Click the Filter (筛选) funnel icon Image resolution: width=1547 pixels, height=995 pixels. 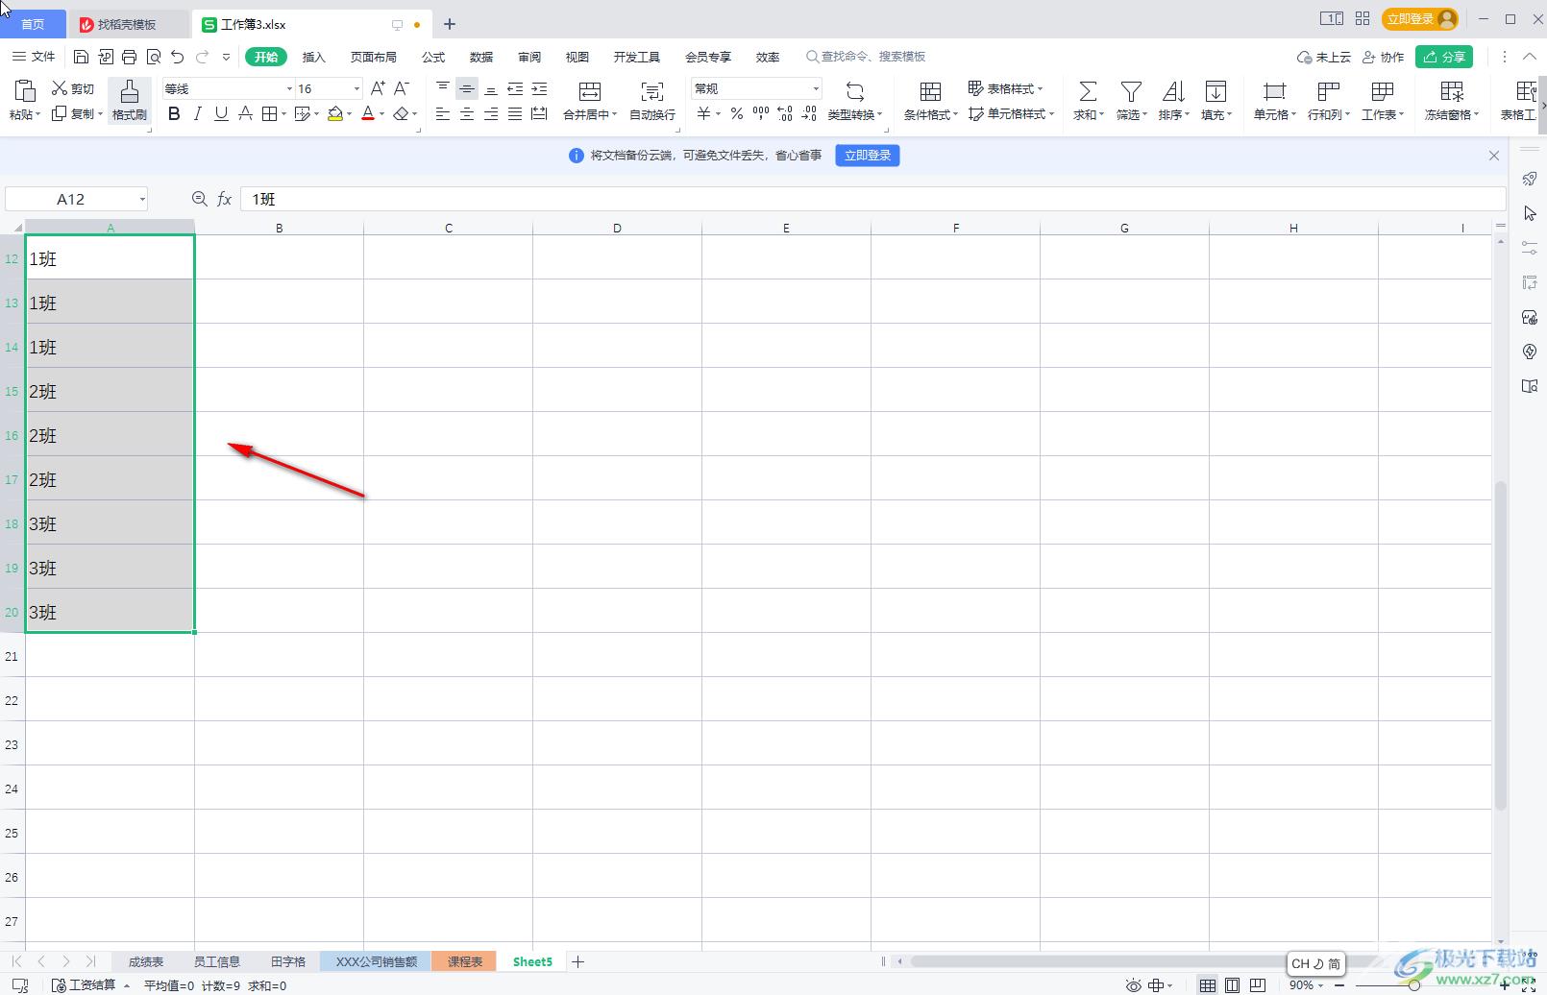coord(1131,92)
